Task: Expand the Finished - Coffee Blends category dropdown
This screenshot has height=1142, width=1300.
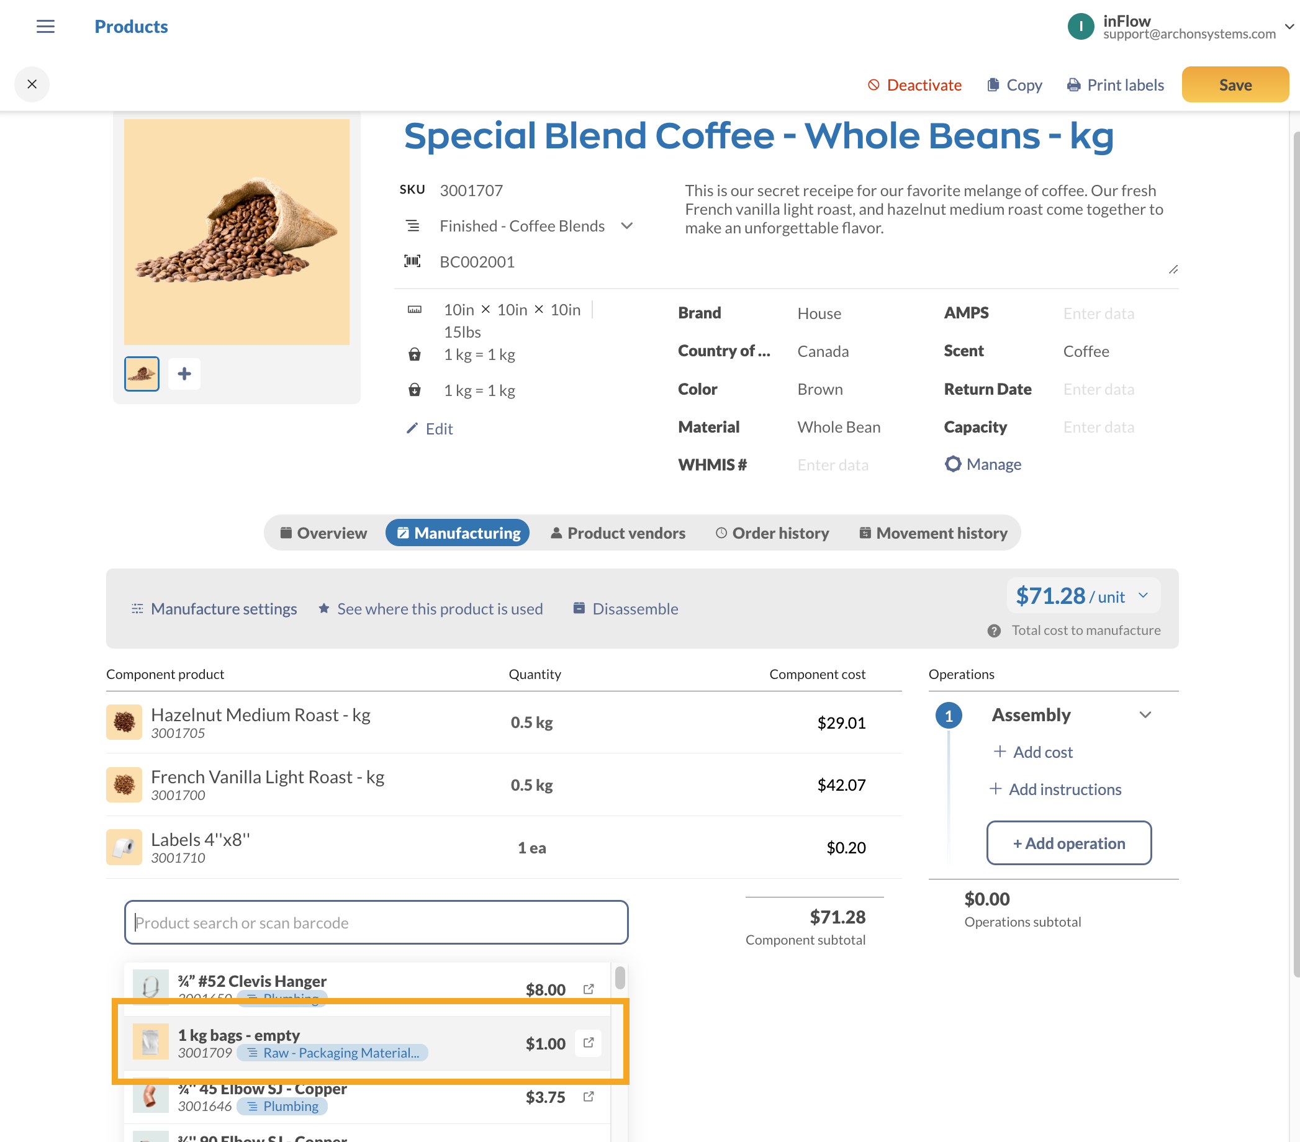Action: (627, 227)
